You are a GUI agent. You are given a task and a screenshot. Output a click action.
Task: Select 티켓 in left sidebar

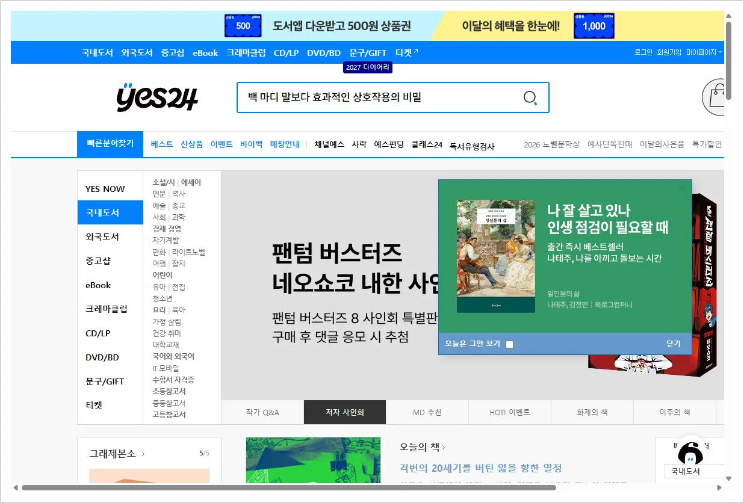pyautogui.click(x=94, y=405)
